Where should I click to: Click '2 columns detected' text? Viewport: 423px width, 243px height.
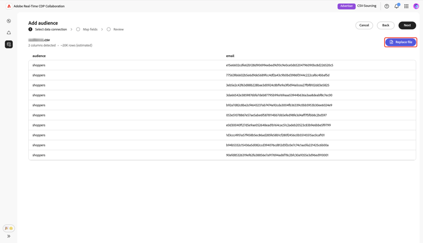pos(42,46)
